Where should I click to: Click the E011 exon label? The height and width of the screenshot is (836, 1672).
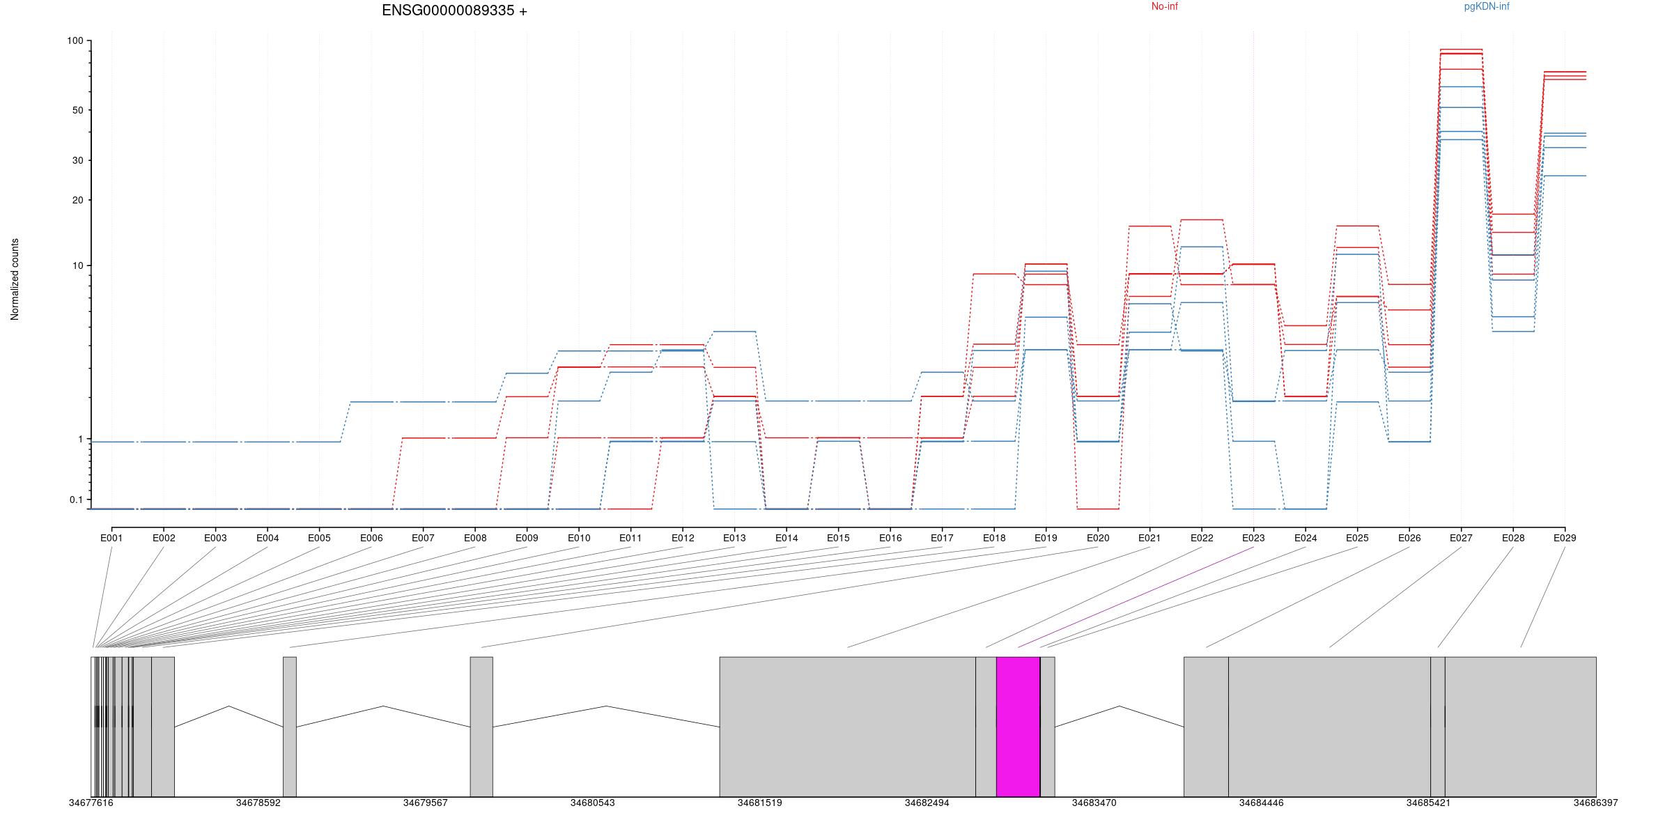[x=630, y=538]
